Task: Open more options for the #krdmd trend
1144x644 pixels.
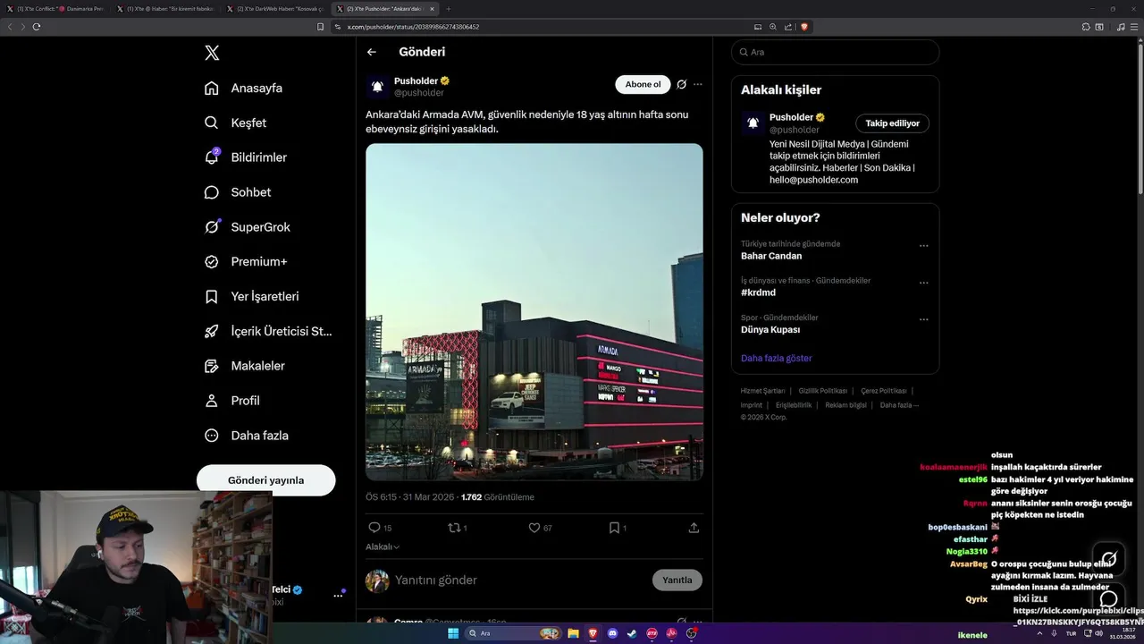Action: (924, 283)
